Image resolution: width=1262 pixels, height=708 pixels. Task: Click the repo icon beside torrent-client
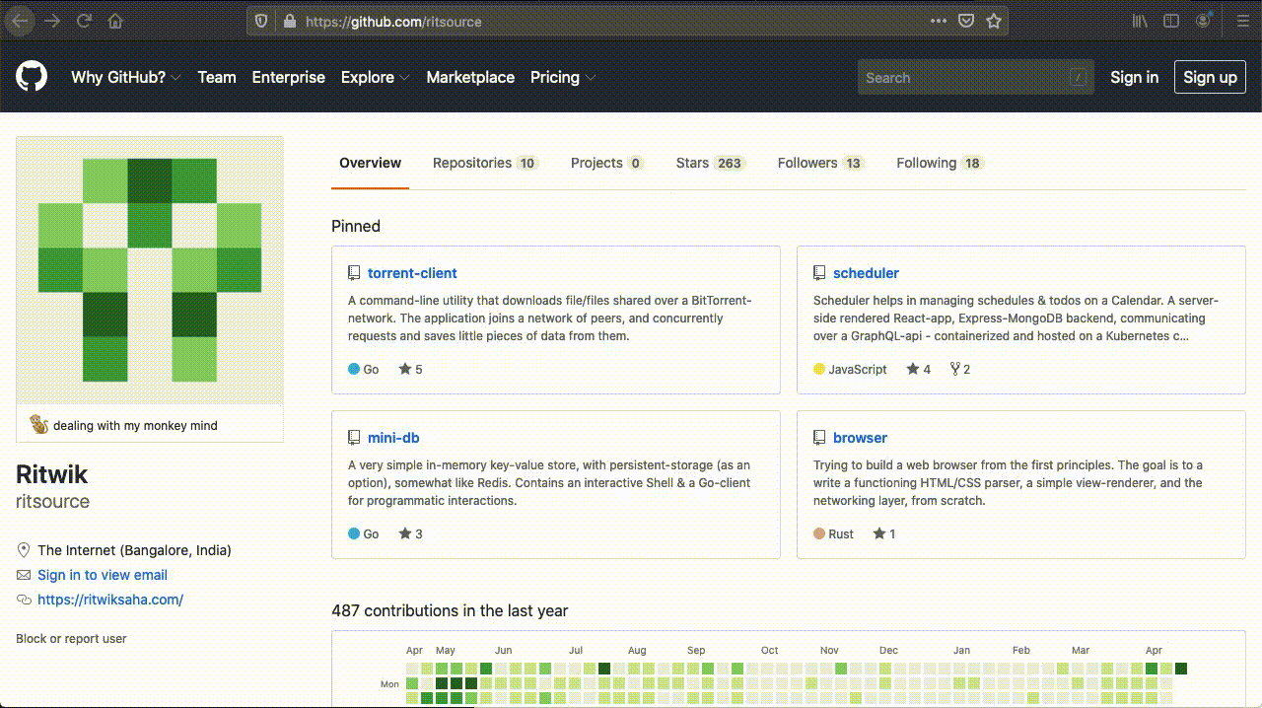[354, 273]
